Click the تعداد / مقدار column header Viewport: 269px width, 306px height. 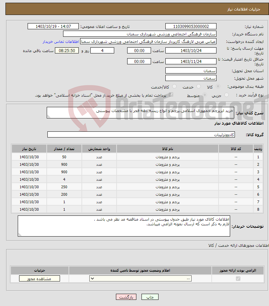pos(64,149)
